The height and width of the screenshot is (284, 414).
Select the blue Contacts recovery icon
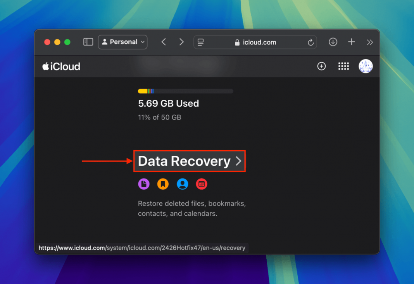(x=182, y=184)
